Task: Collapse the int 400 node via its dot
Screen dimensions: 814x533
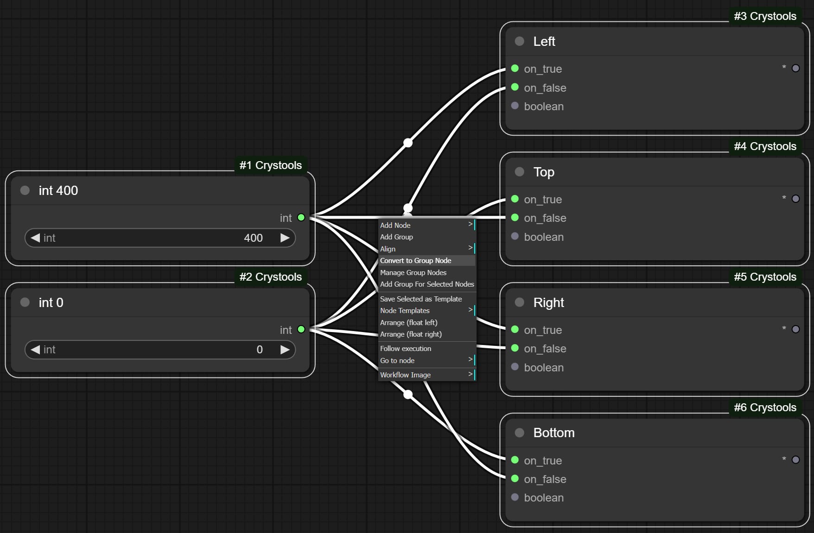Action: coord(25,190)
